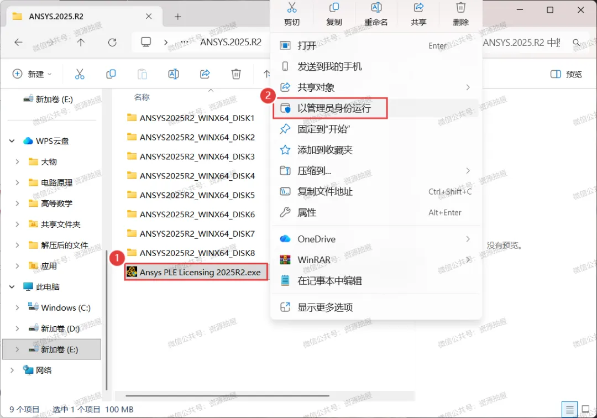Click the toolbar rename icon
This screenshot has height=418, width=597.
click(x=174, y=74)
